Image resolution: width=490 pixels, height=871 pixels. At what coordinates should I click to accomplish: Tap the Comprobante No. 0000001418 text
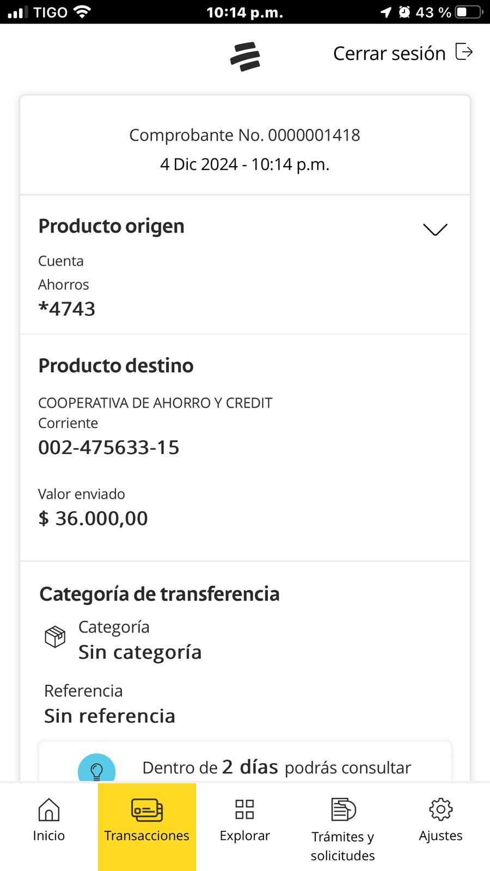pos(244,135)
